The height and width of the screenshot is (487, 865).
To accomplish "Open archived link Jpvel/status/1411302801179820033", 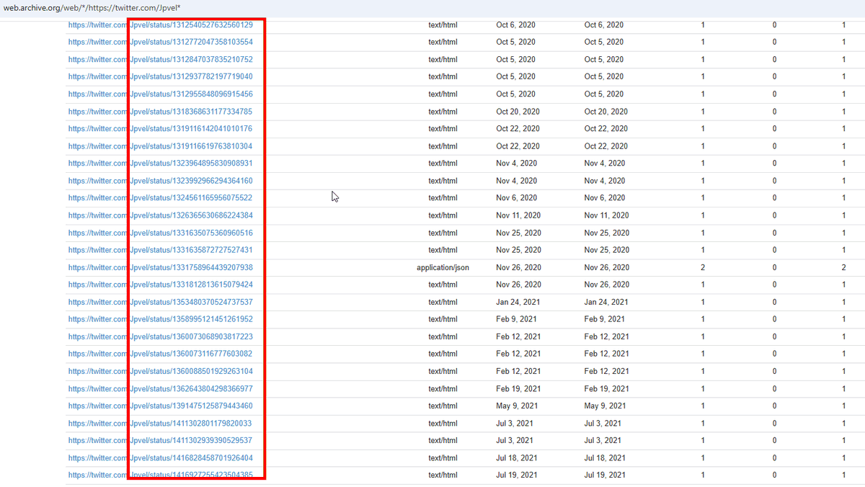I will 161,424.
